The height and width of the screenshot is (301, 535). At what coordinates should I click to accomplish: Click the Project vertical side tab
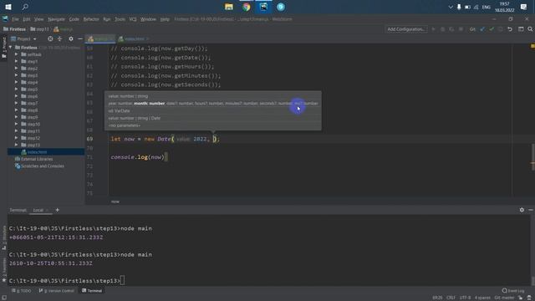[x=4, y=47]
